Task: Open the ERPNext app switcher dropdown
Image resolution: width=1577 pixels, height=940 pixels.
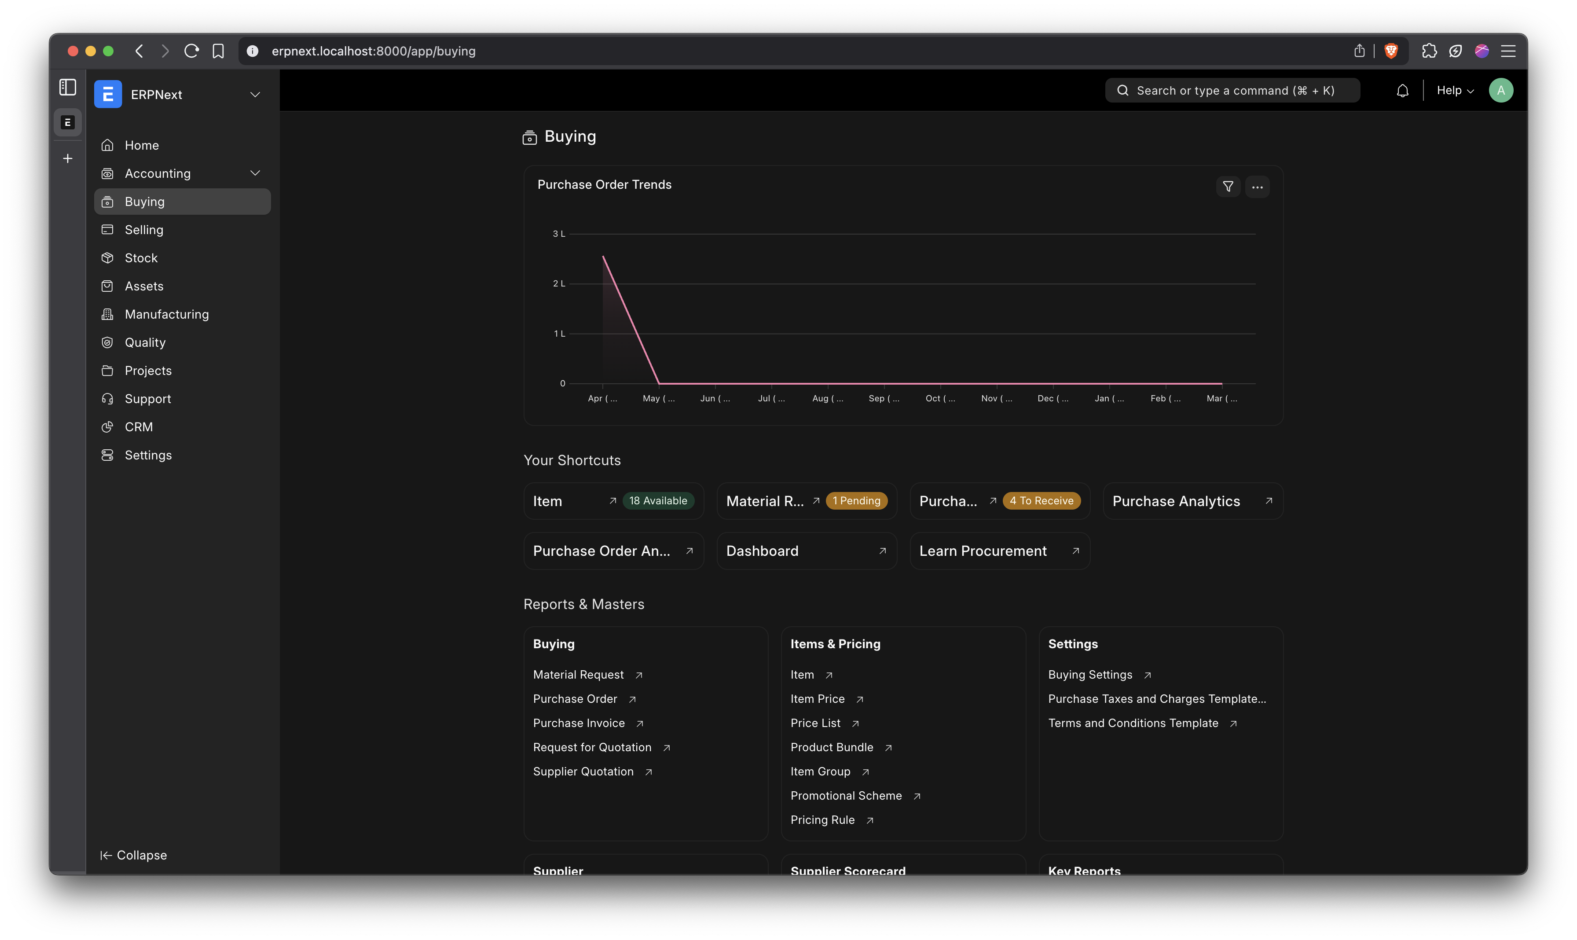Action: [255, 94]
